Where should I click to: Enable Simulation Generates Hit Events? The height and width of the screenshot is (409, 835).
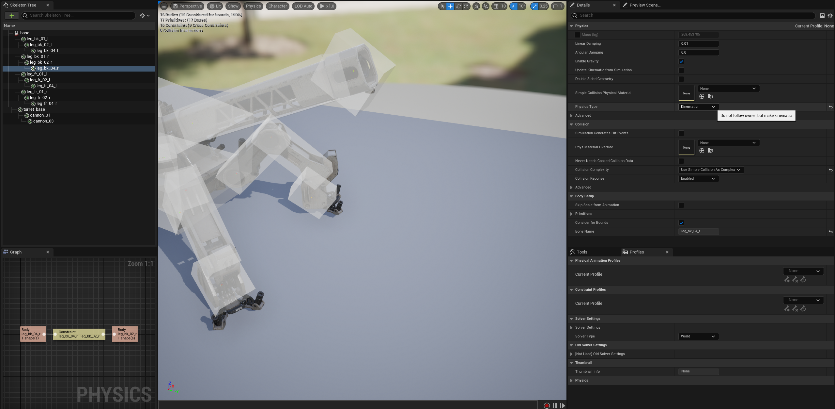[x=681, y=133]
